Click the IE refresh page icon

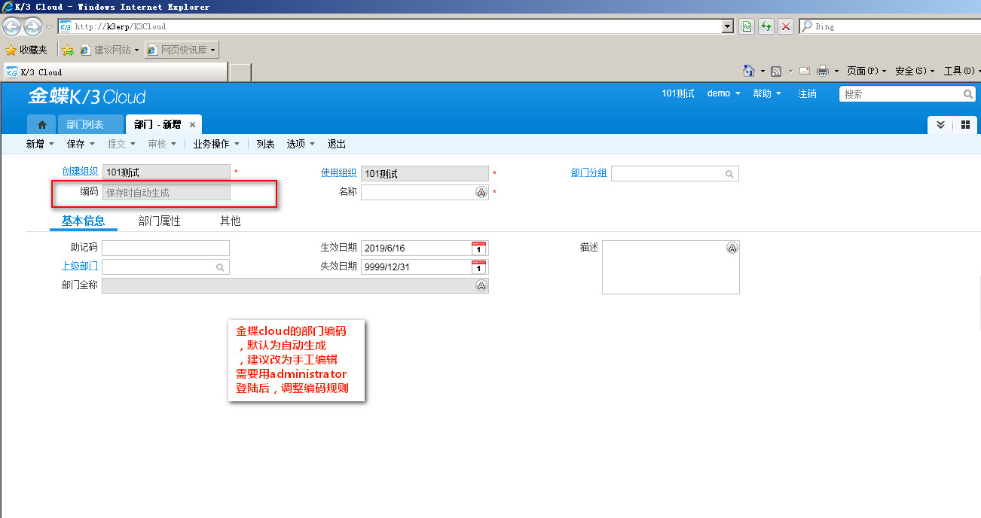(x=766, y=26)
